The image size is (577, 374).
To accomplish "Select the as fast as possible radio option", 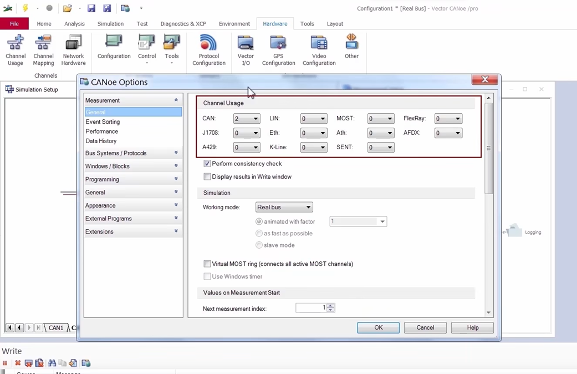I will pos(259,233).
